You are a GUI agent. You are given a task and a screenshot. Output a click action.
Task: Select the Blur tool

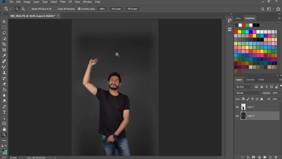[4, 95]
